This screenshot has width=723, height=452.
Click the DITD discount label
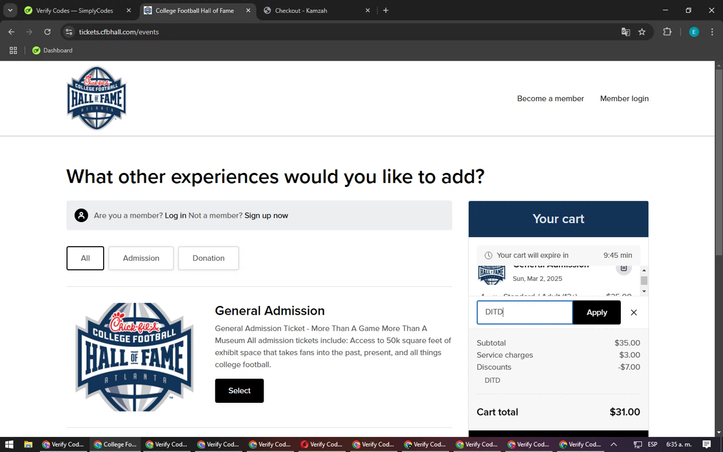[x=492, y=380]
